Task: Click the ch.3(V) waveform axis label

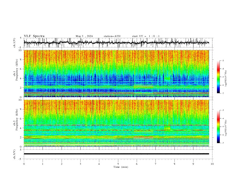Action: (14, 154)
